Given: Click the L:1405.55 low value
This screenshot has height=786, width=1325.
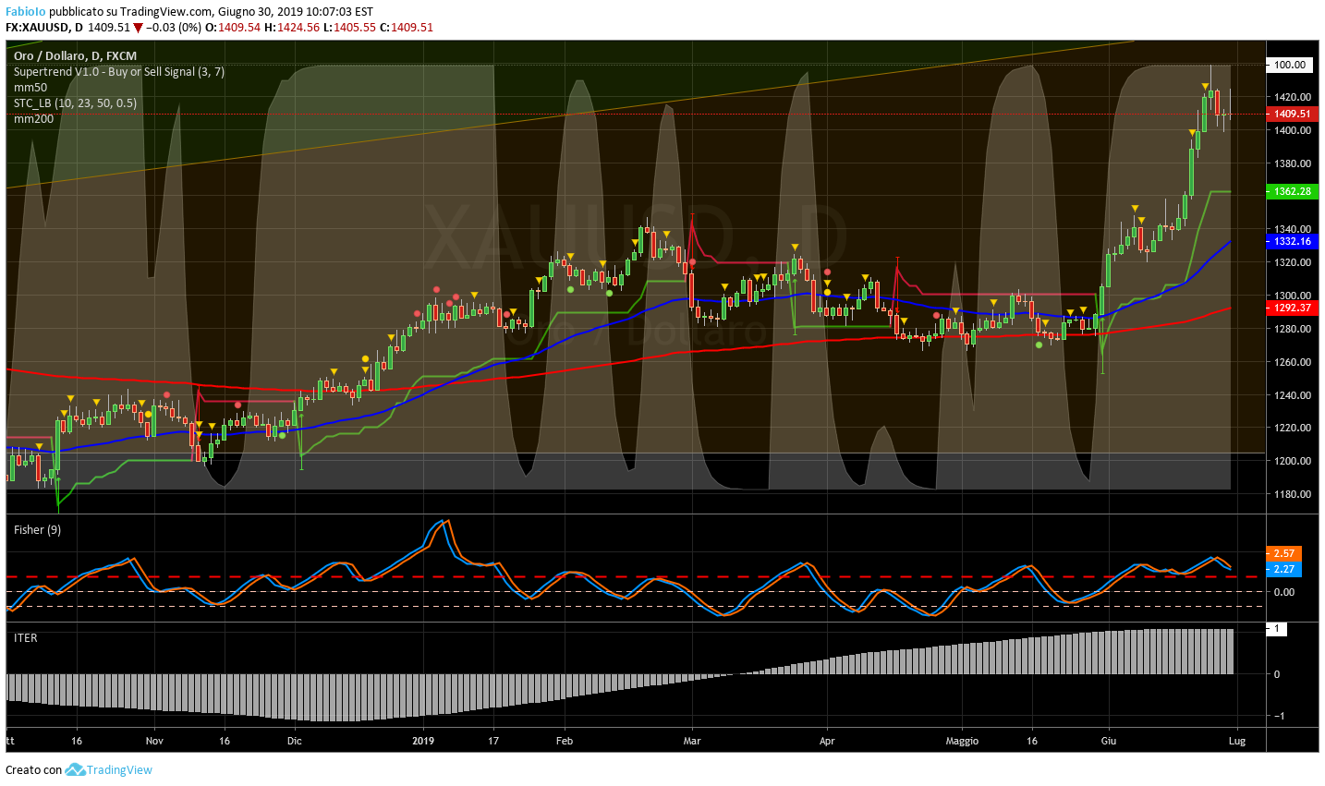Looking at the screenshot, I should (x=349, y=28).
